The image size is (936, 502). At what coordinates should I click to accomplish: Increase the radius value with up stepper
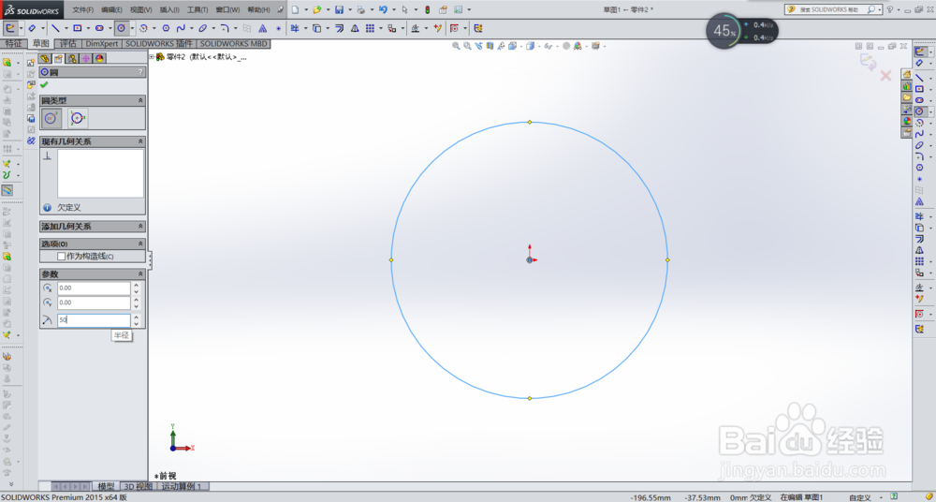coord(137,317)
